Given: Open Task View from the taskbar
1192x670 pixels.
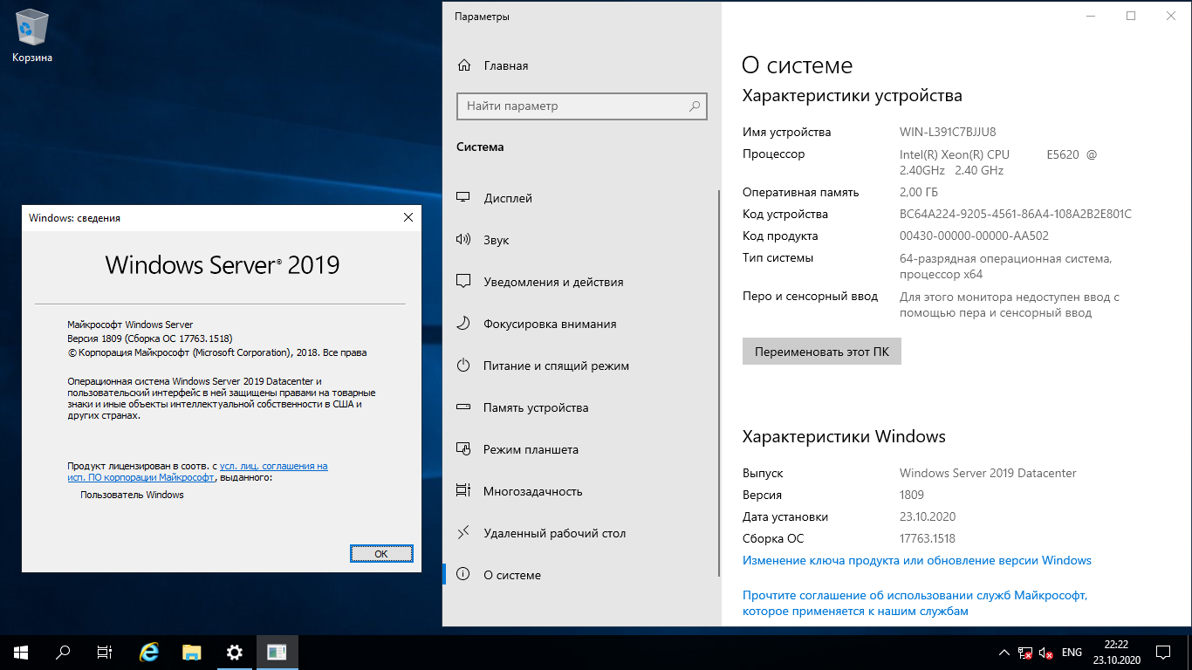Looking at the screenshot, I should (x=105, y=653).
